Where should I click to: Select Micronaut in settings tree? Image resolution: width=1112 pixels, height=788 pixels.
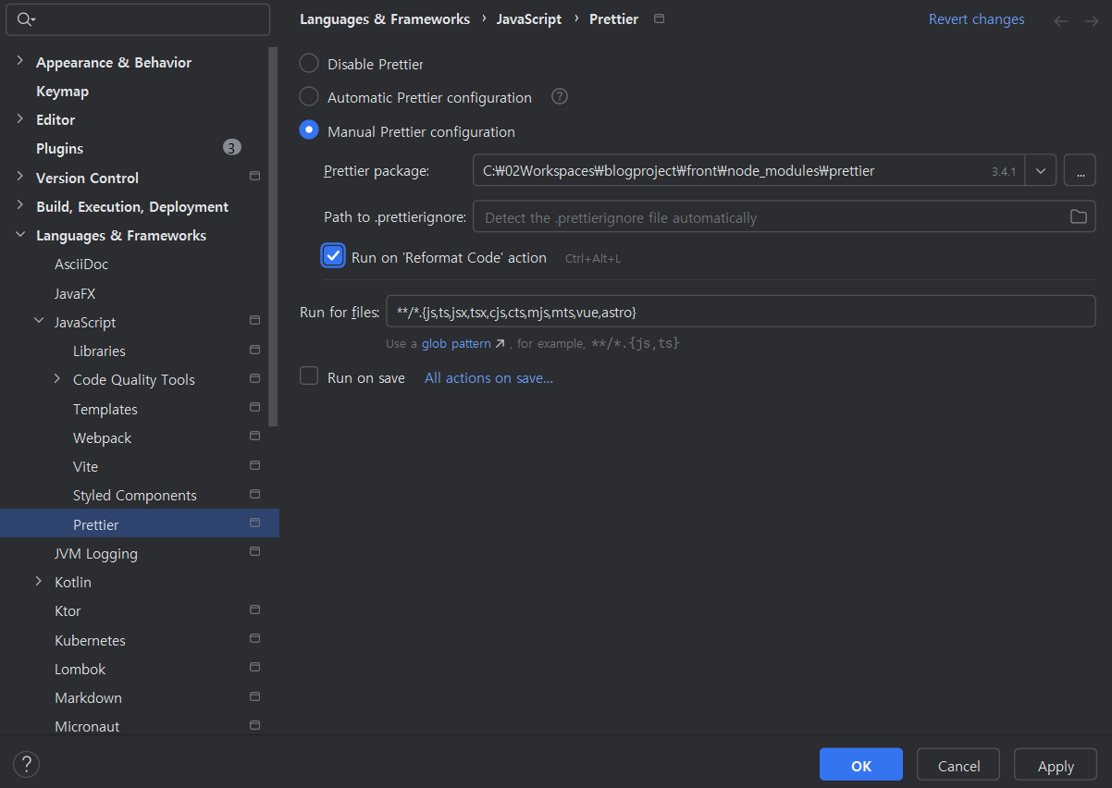tap(87, 726)
